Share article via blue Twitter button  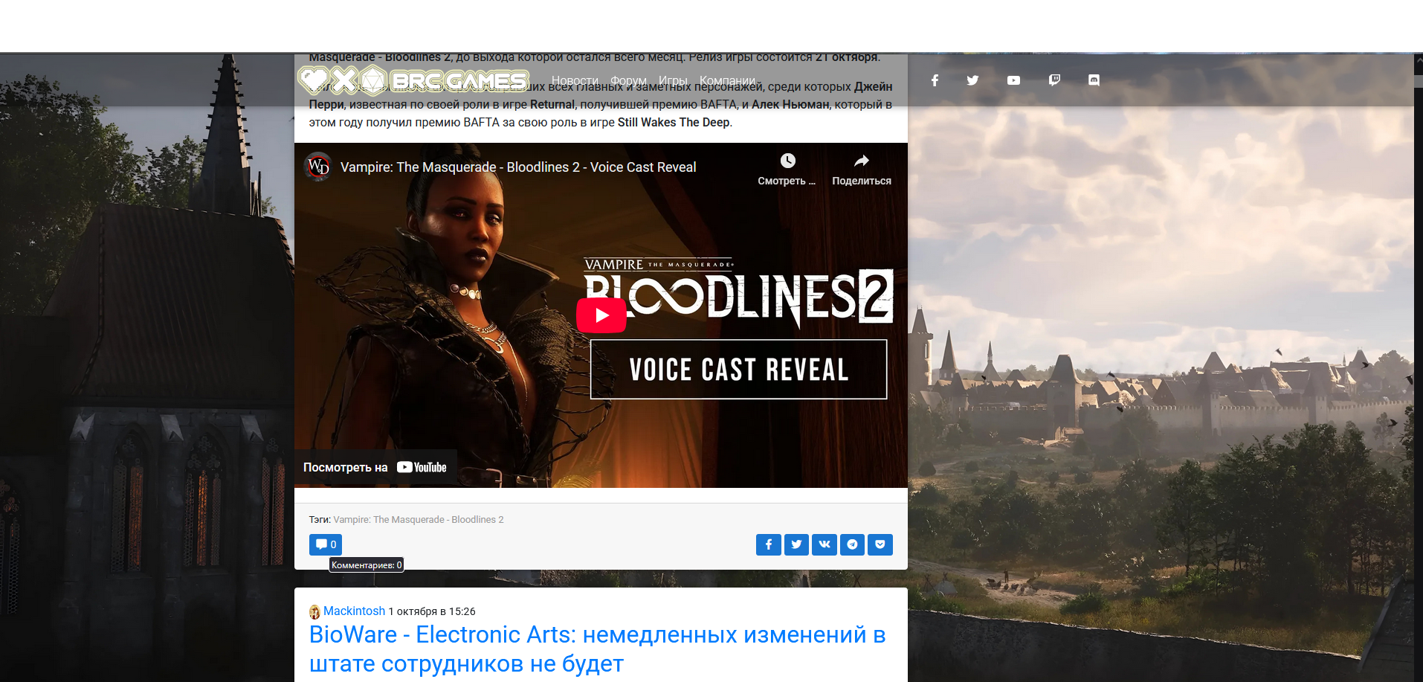point(796,544)
